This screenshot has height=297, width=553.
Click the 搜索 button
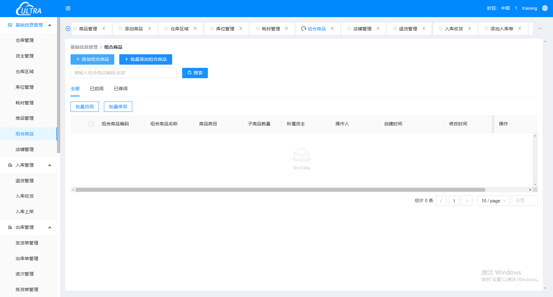pos(195,73)
